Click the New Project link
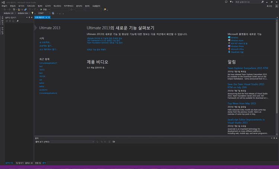This screenshot has height=169, width=279. [45, 42]
